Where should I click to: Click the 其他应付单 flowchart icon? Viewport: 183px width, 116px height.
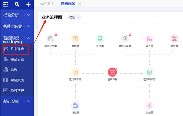[50, 39]
